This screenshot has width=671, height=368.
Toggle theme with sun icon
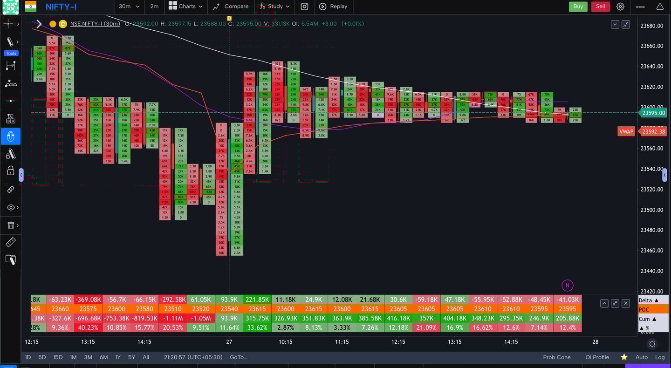point(652,344)
